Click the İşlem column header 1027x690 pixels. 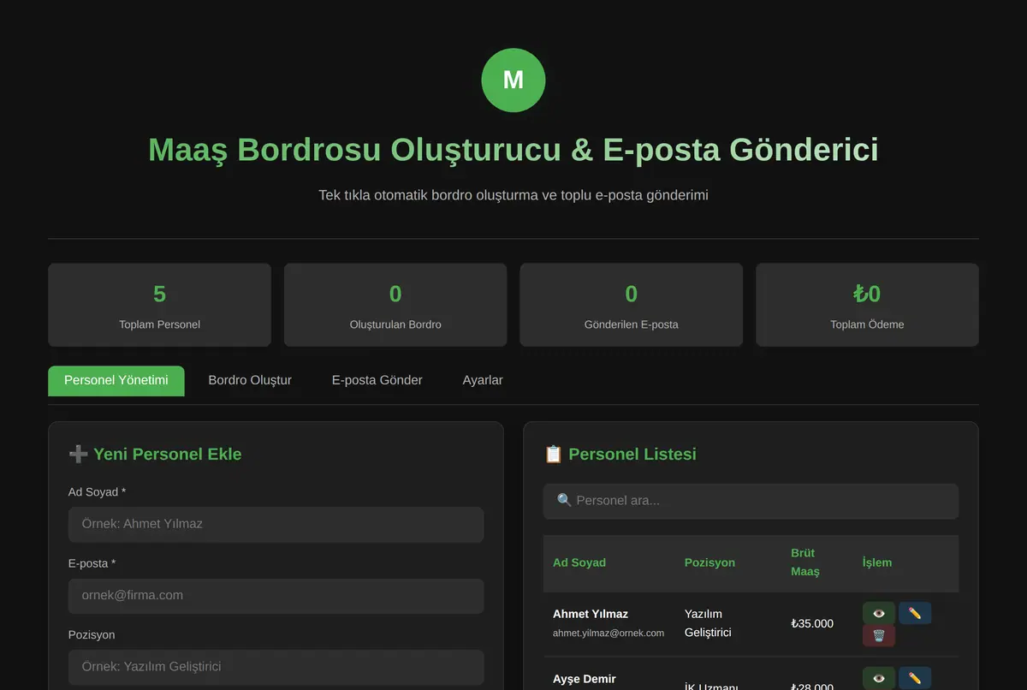(877, 562)
